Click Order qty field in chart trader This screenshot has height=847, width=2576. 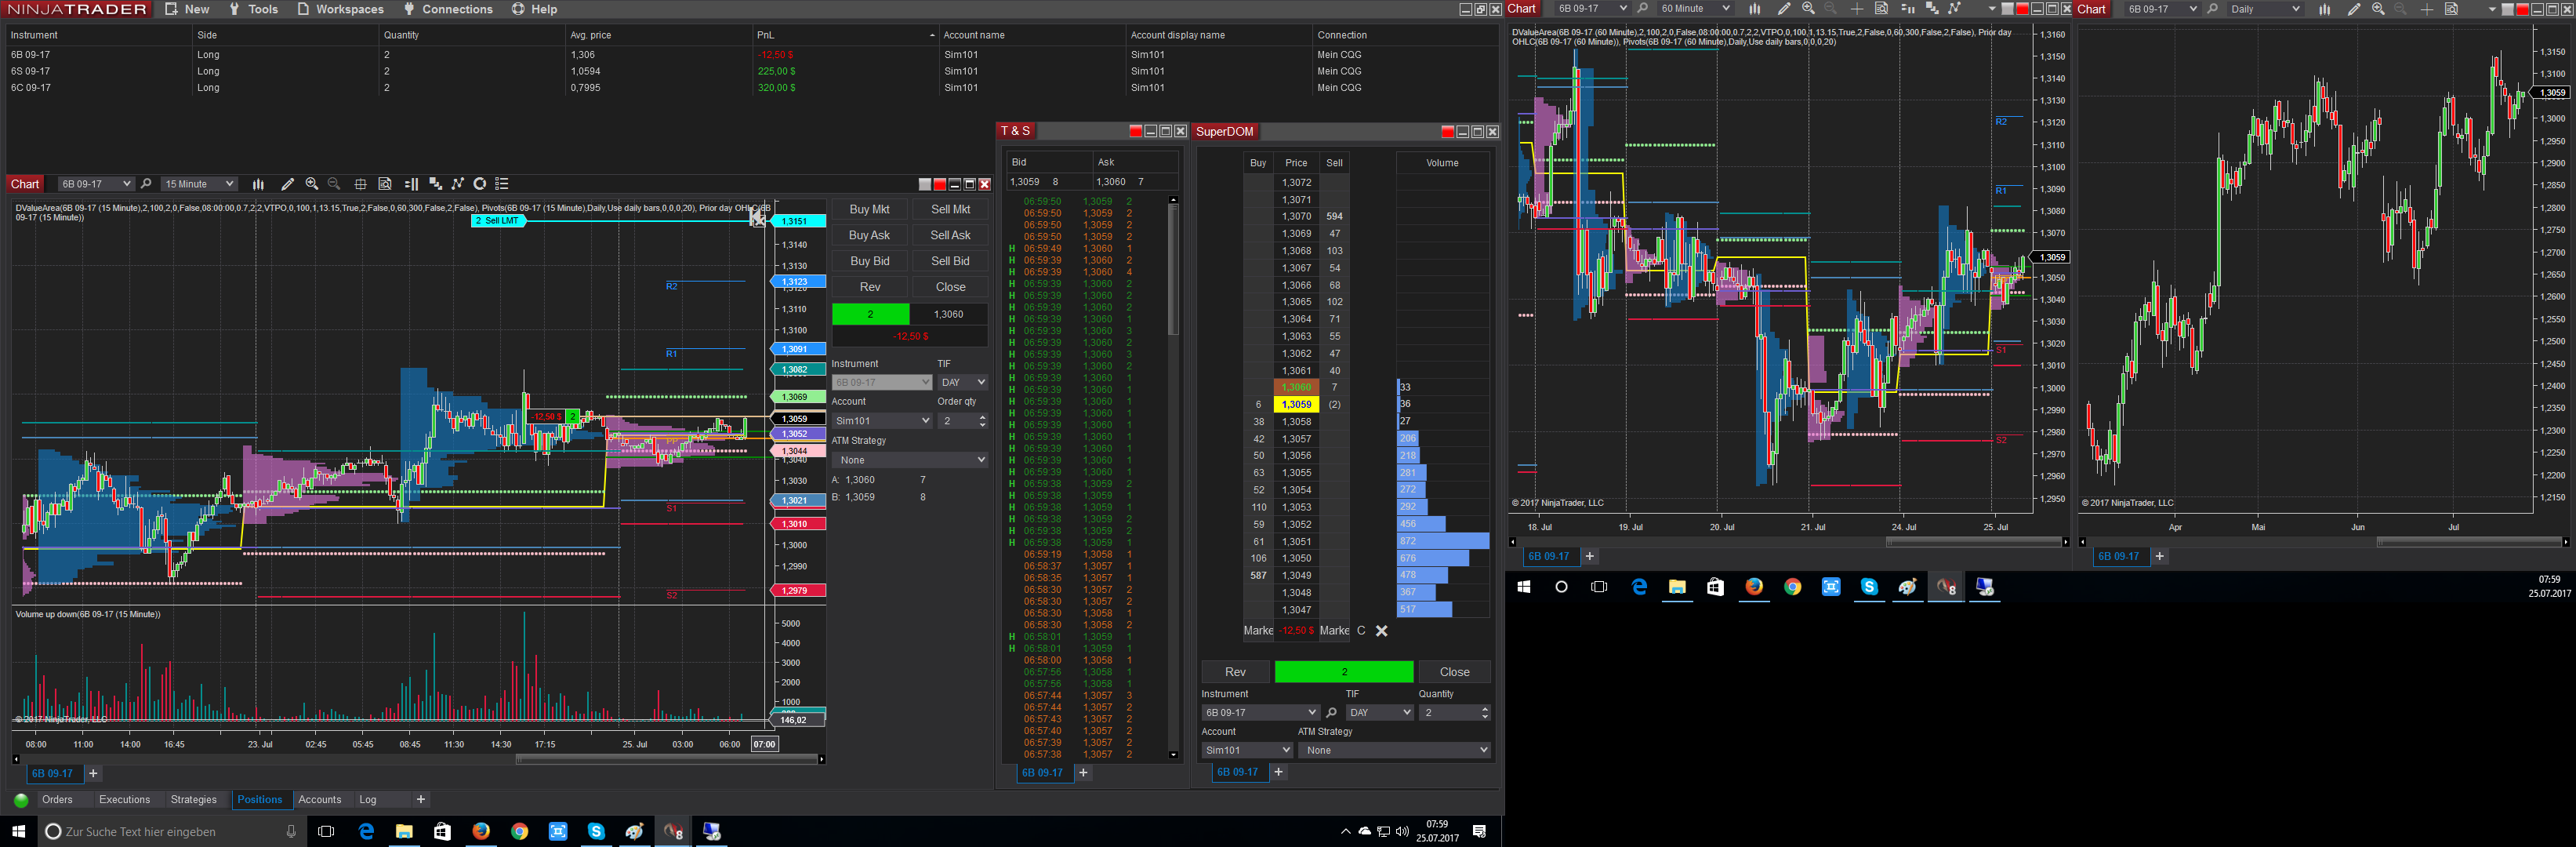point(963,421)
